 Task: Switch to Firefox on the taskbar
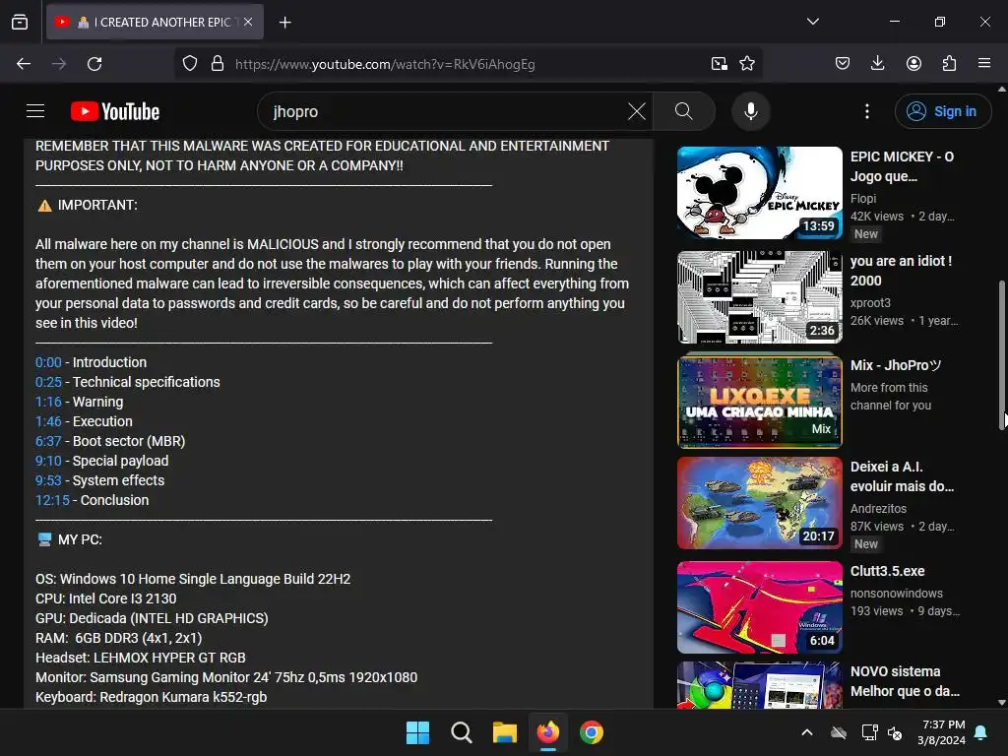coord(547,732)
